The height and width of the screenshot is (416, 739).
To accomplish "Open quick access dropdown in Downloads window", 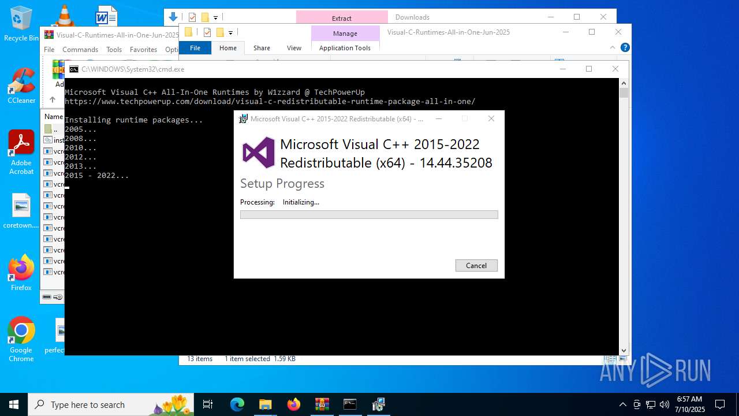I will tap(215, 17).
